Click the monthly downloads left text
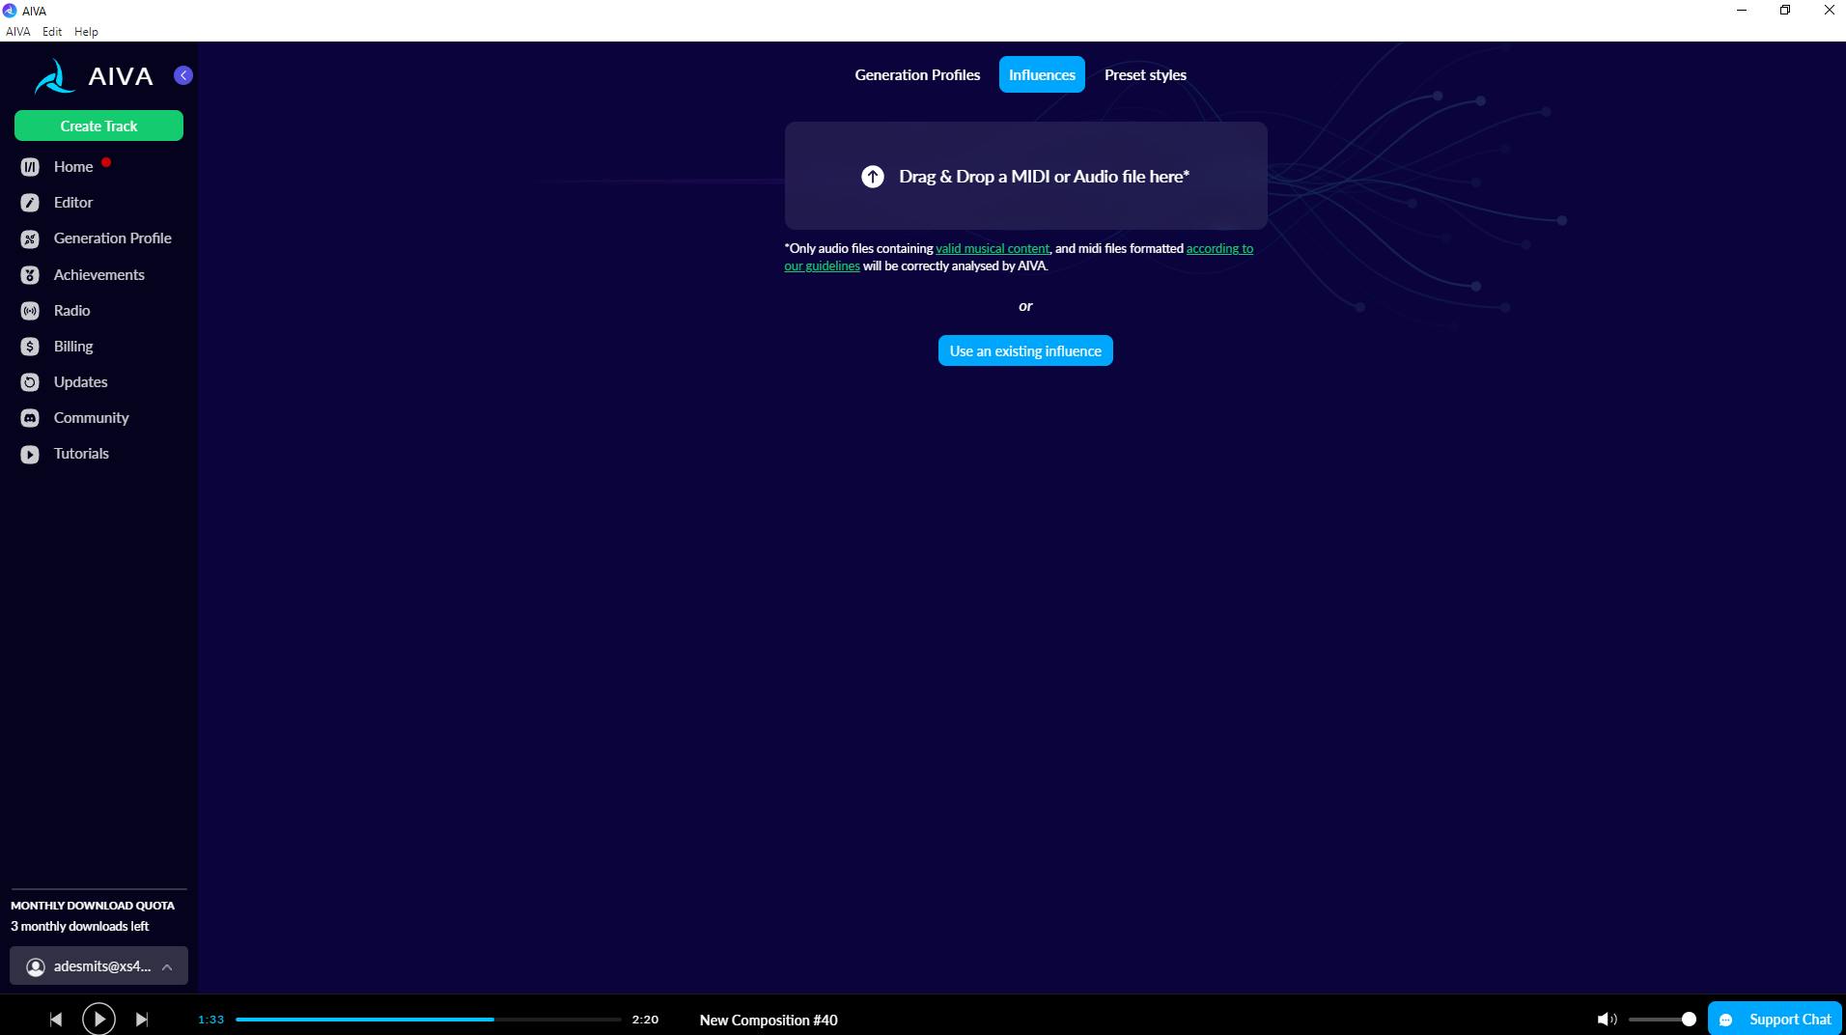Viewport: 1846px width, 1035px height. tap(80, 927)
